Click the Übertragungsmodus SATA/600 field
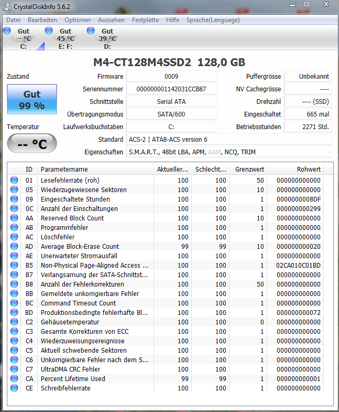Image resolution: width=339 pixels, height=412 pixels. (x=171, y=114)
